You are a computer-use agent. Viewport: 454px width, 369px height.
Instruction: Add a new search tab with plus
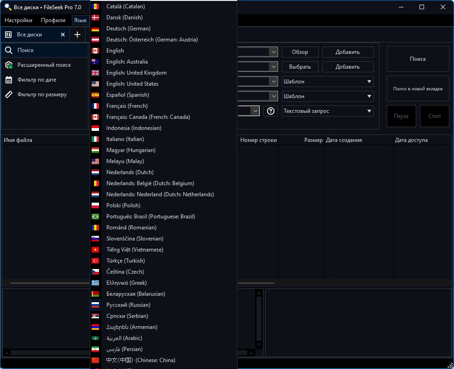pos(77,35)
